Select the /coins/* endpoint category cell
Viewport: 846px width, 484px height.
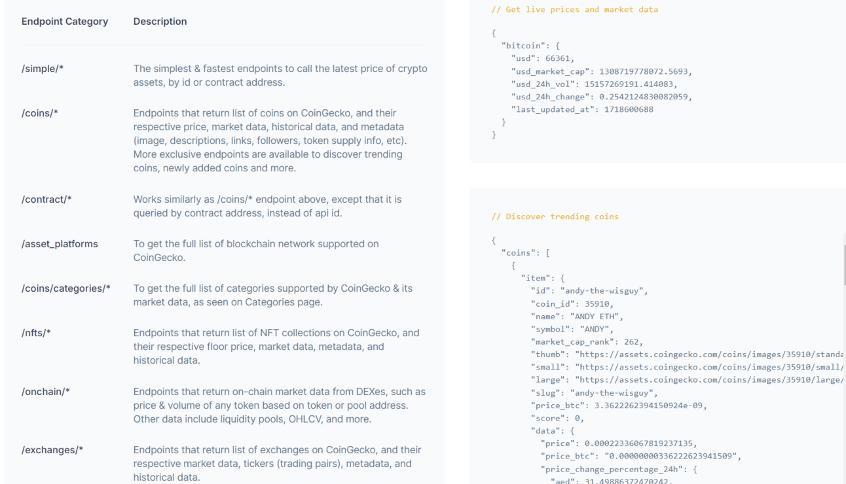pyautogui.click(x=40, y=113)
